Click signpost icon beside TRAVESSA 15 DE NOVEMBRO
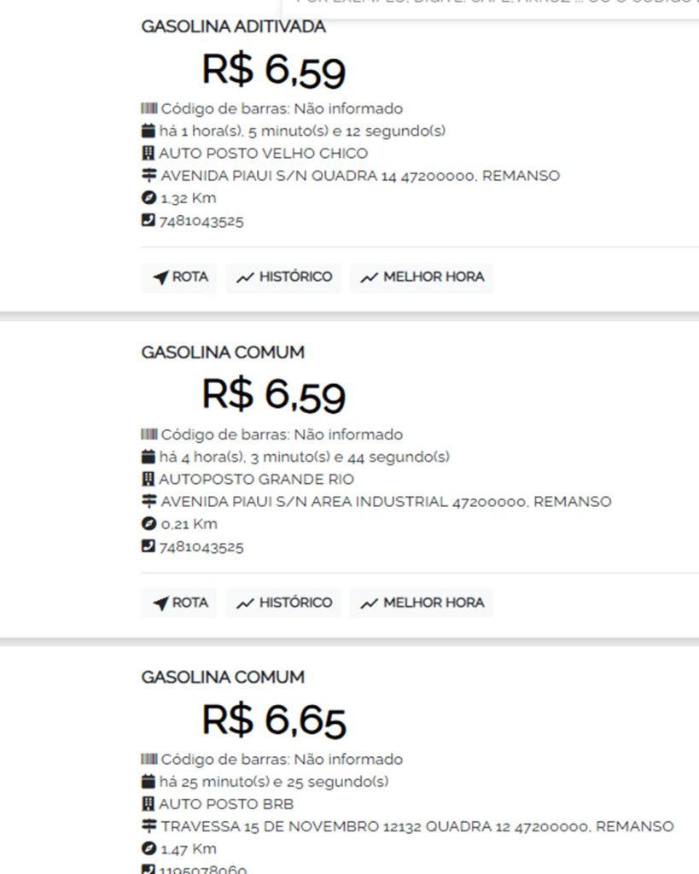This screenshot has height=874, width=699. pos(149,826)
